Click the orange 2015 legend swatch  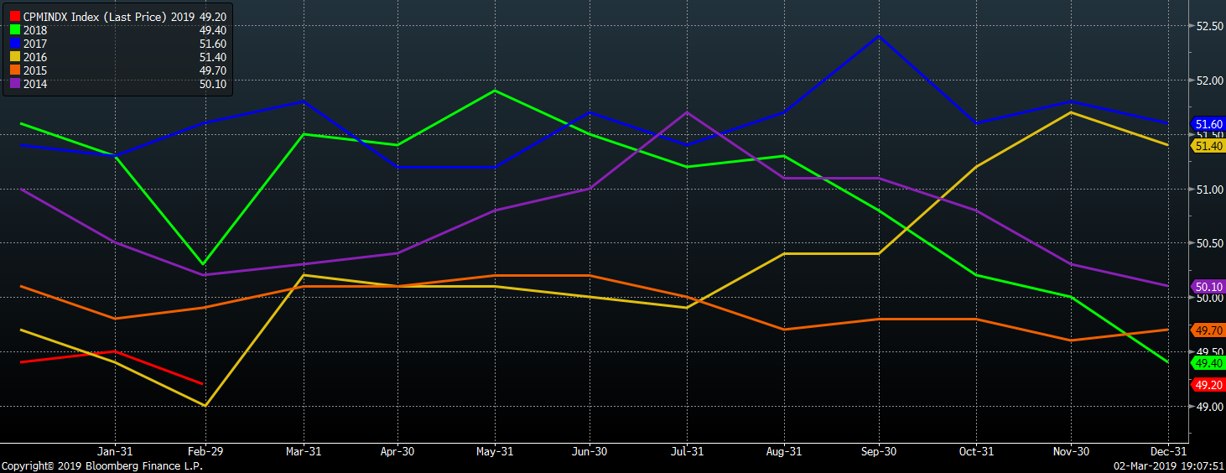tap(14, 70)
